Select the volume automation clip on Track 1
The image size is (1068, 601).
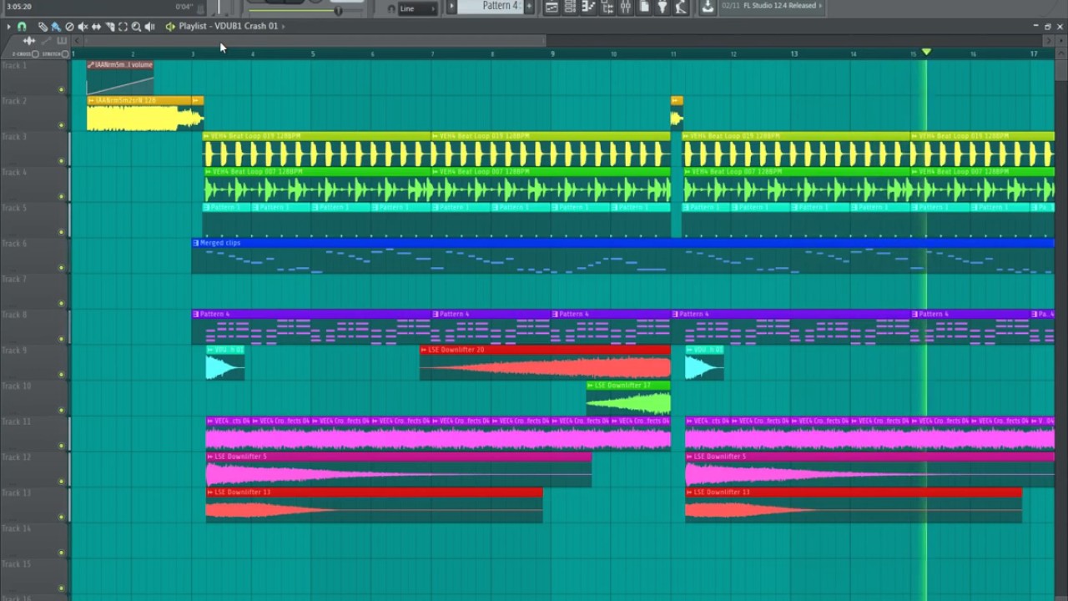pos(119,77)
